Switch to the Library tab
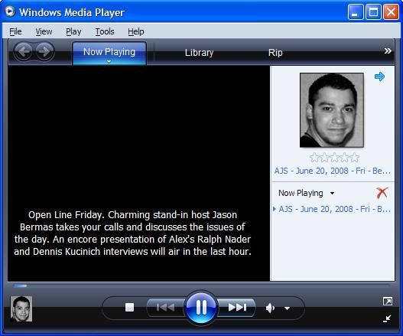This screenshot has width=403, height=336. coord(199,53)
